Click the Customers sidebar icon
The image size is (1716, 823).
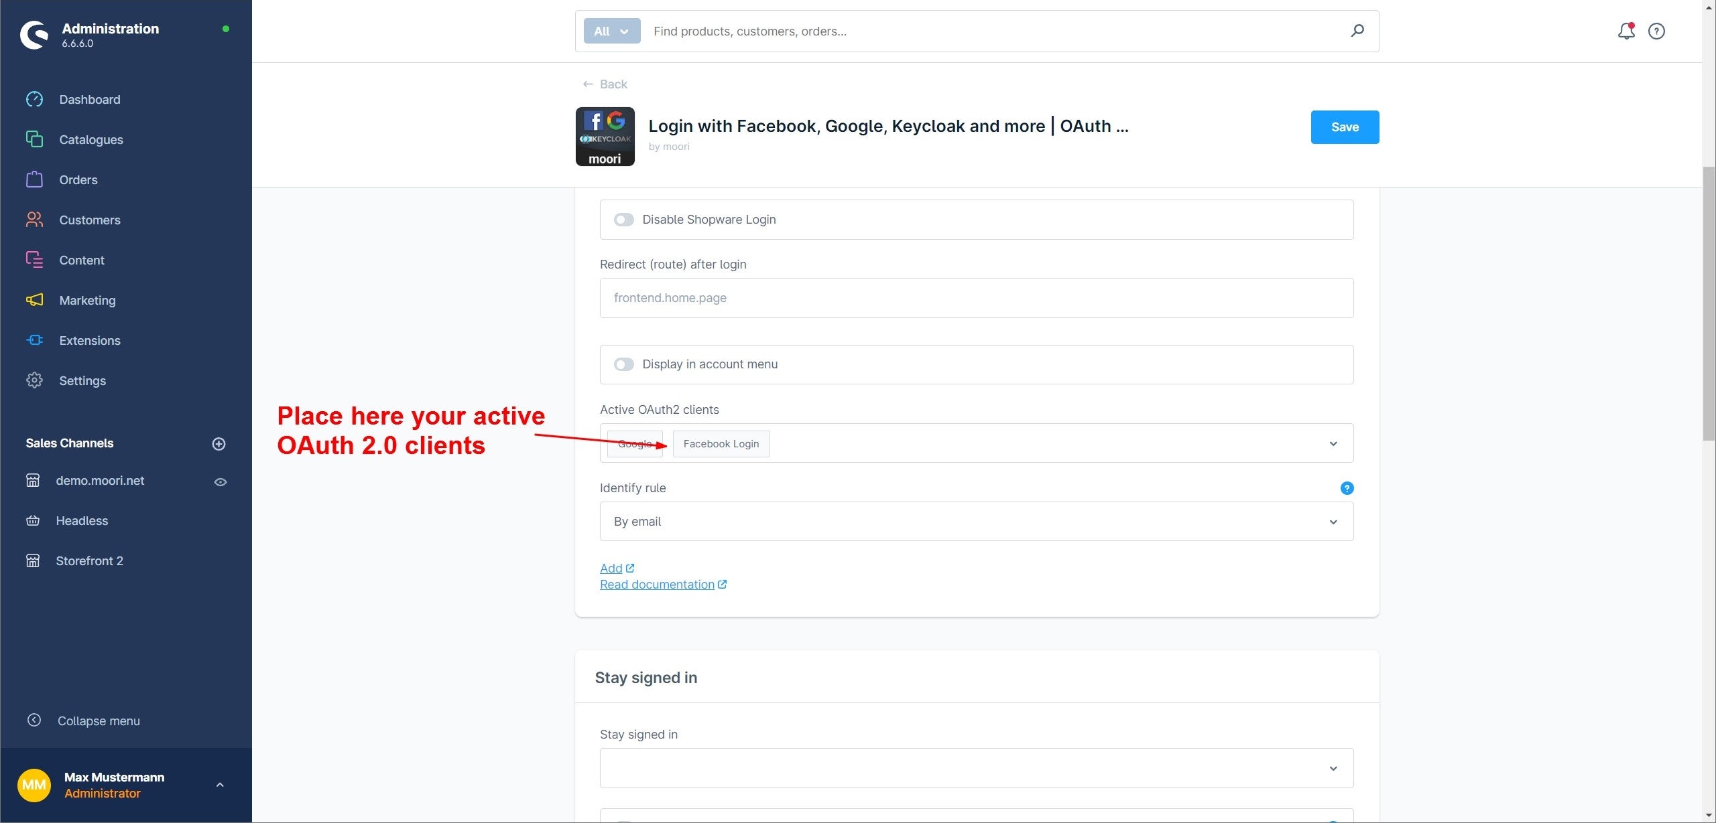34,220
